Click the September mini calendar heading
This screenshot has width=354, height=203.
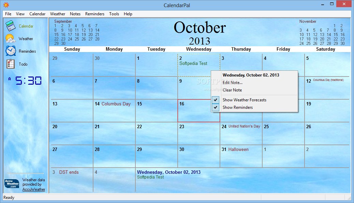pos(63,21)
